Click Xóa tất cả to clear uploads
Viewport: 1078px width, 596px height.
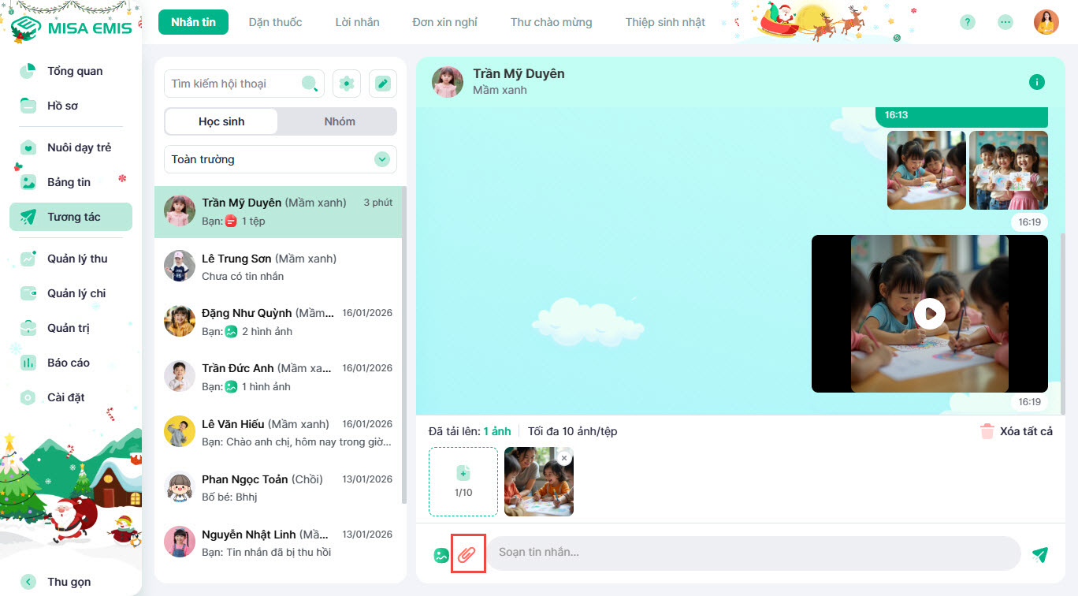tap(1017, 431)
